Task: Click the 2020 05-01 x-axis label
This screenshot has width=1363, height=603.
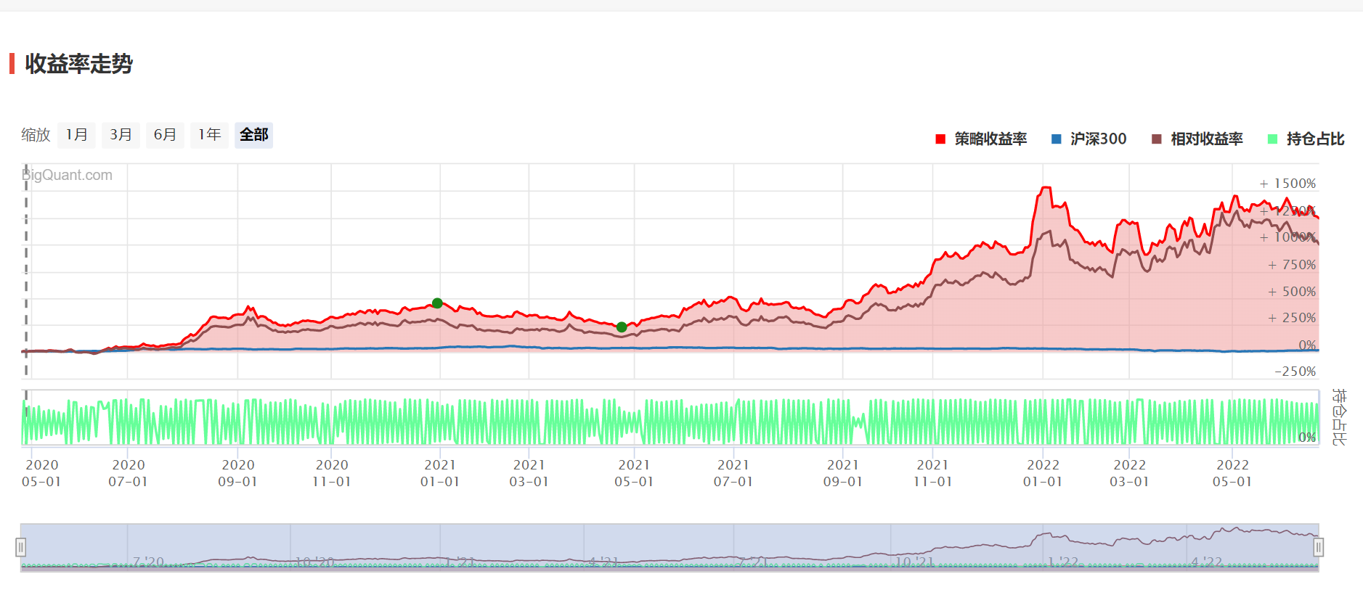Action: coord(41,473)
